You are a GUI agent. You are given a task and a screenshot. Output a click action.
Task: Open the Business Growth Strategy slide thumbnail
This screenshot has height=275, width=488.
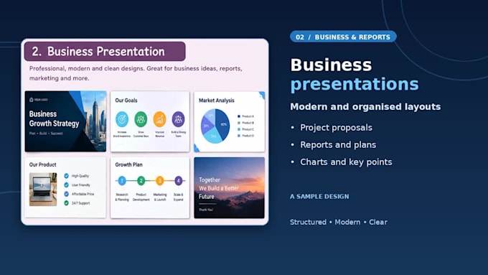click(65, 121)
